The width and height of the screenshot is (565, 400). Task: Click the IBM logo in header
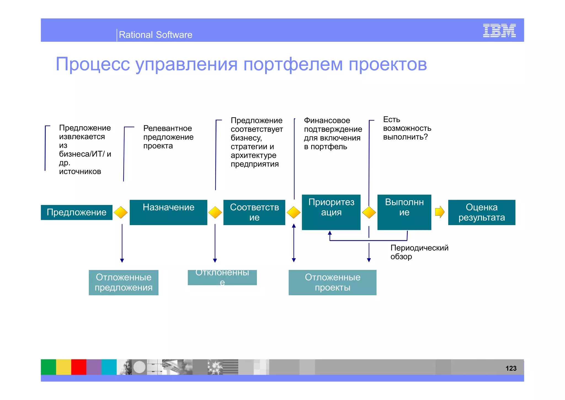pos(499,30)
